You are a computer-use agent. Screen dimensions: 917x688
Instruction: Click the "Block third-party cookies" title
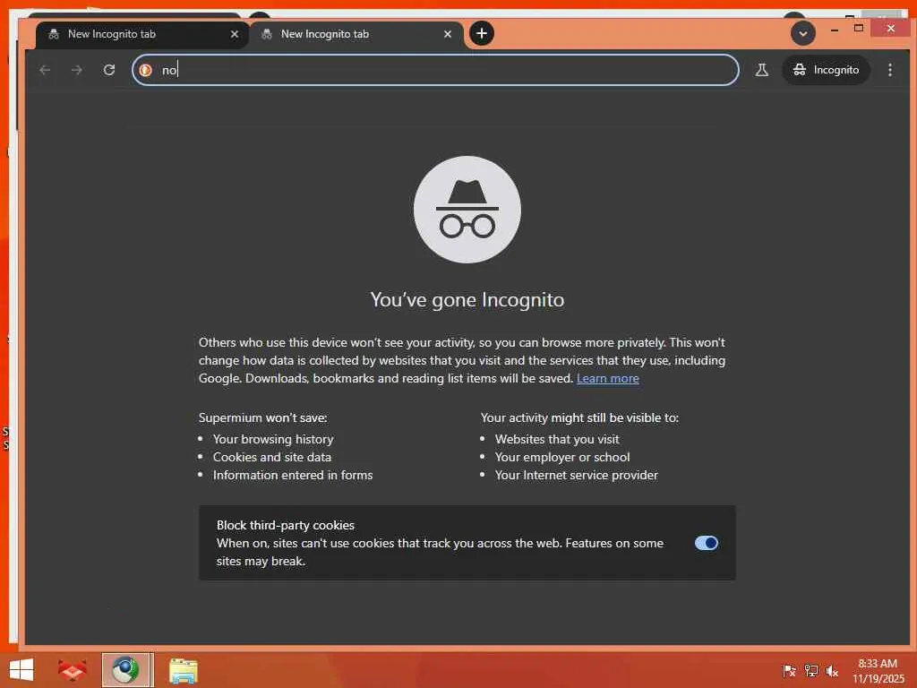pos(286,525)
